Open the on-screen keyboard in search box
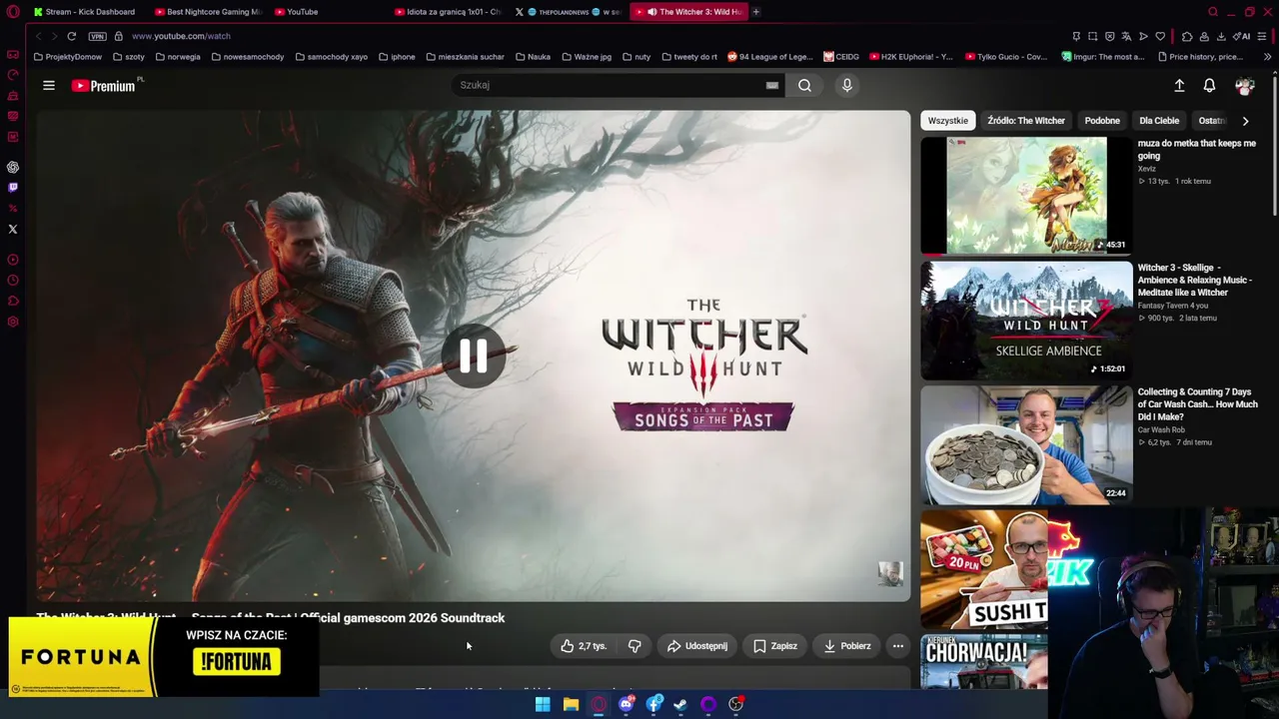 coord(771,86)
